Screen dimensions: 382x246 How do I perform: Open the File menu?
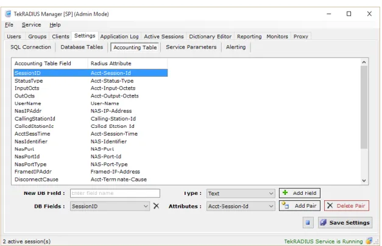[x=9, y=24]
